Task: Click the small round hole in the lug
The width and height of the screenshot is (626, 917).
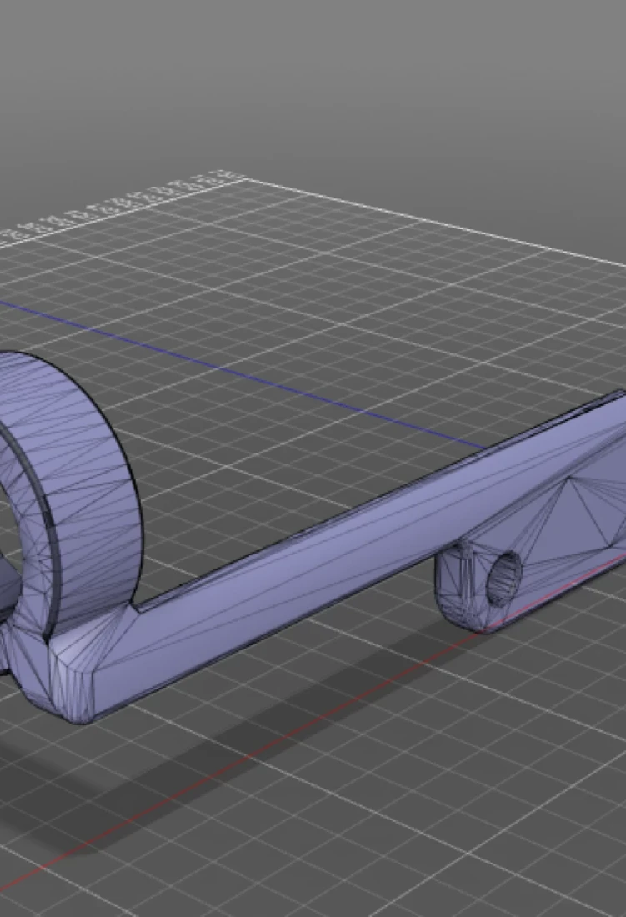Action: click(x=503, y=577)
